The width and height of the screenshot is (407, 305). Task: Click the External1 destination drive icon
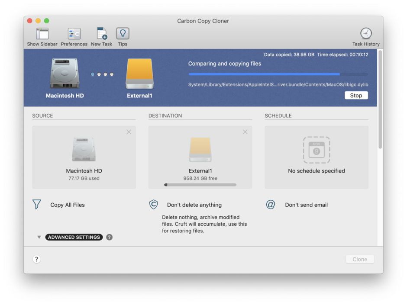click(200, 150)
